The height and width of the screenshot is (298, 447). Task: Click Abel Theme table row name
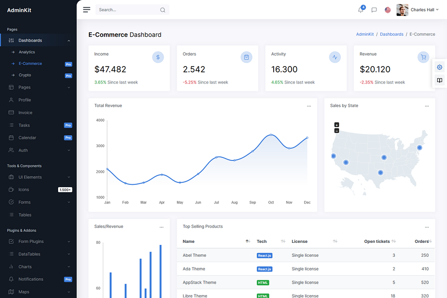[194, 255]
